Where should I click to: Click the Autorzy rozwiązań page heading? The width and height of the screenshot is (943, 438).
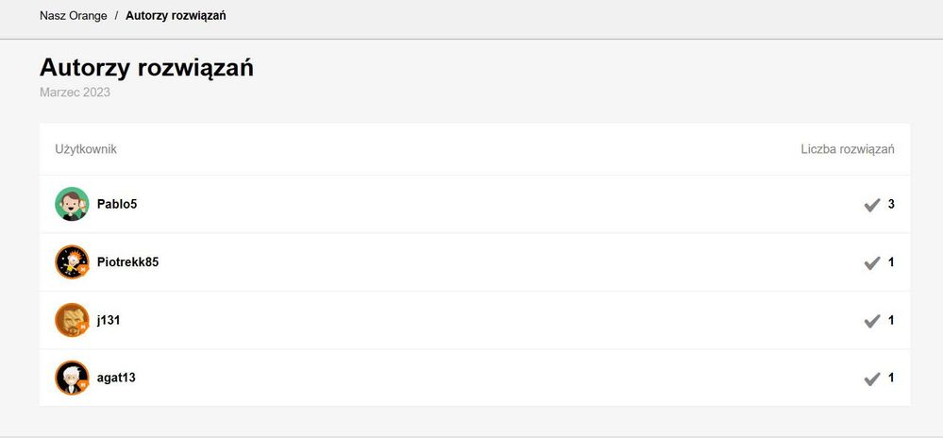click(x=146, y=68)
